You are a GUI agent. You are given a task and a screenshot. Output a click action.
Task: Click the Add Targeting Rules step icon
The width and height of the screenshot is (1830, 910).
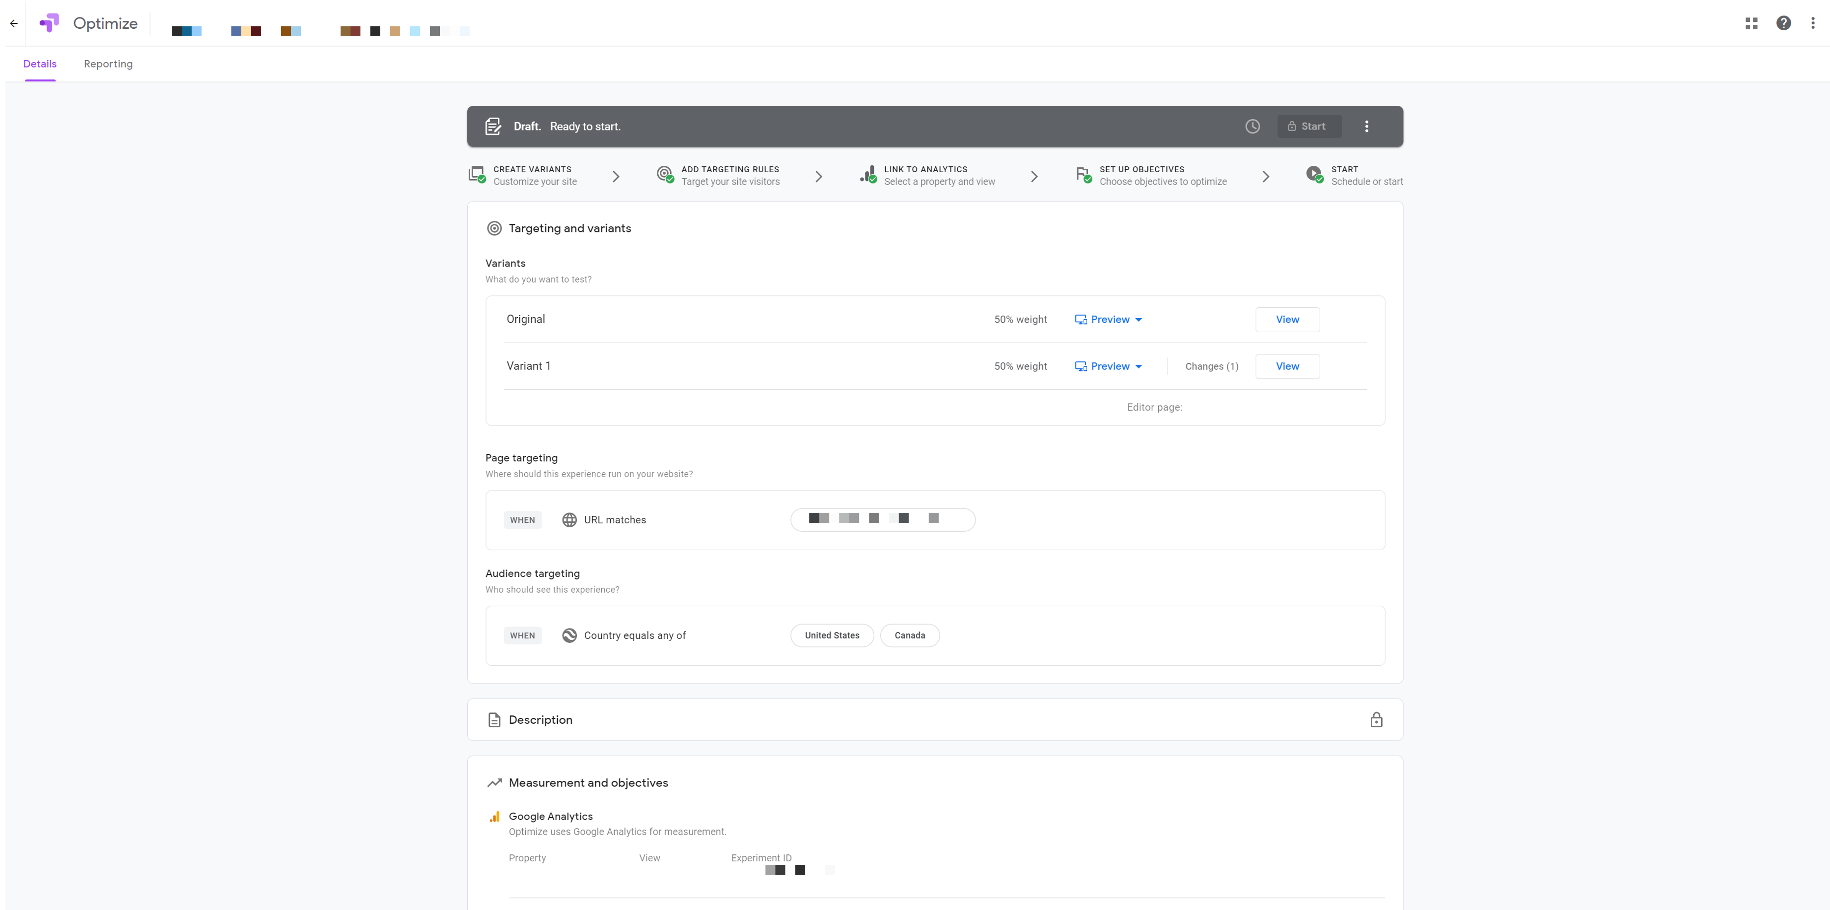pyautogui.click(x=665, y=174)
